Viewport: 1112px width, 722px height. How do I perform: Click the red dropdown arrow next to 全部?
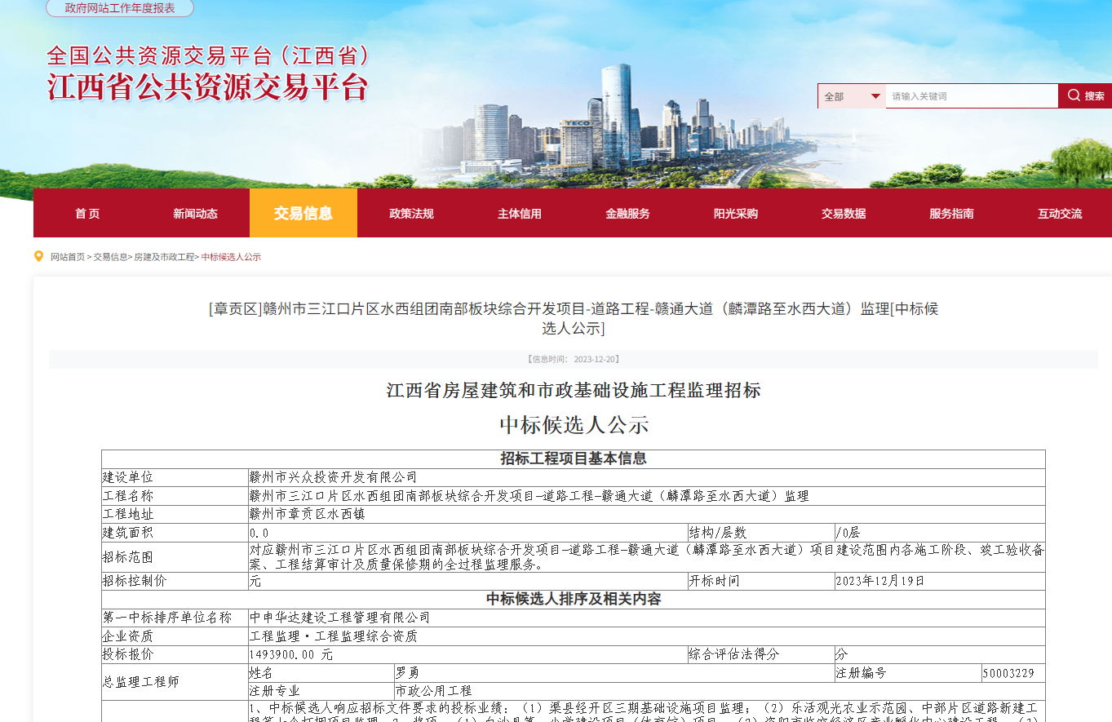[x=875, y=95]
